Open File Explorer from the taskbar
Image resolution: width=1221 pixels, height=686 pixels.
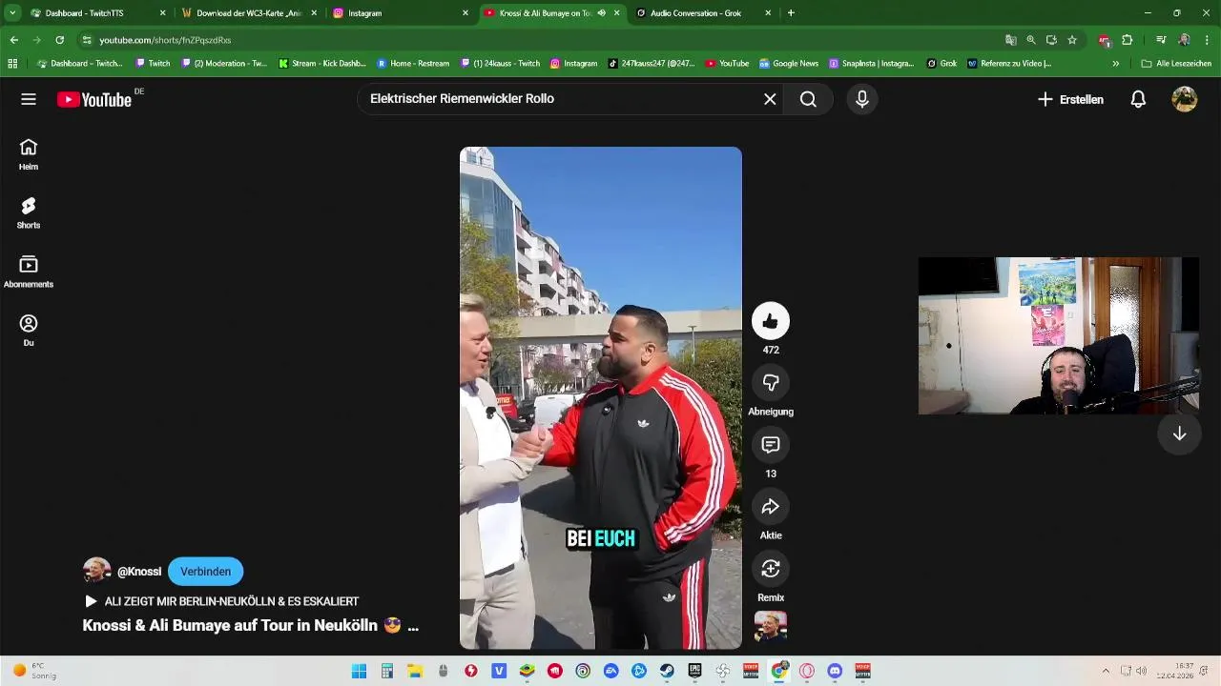(415, 671)
